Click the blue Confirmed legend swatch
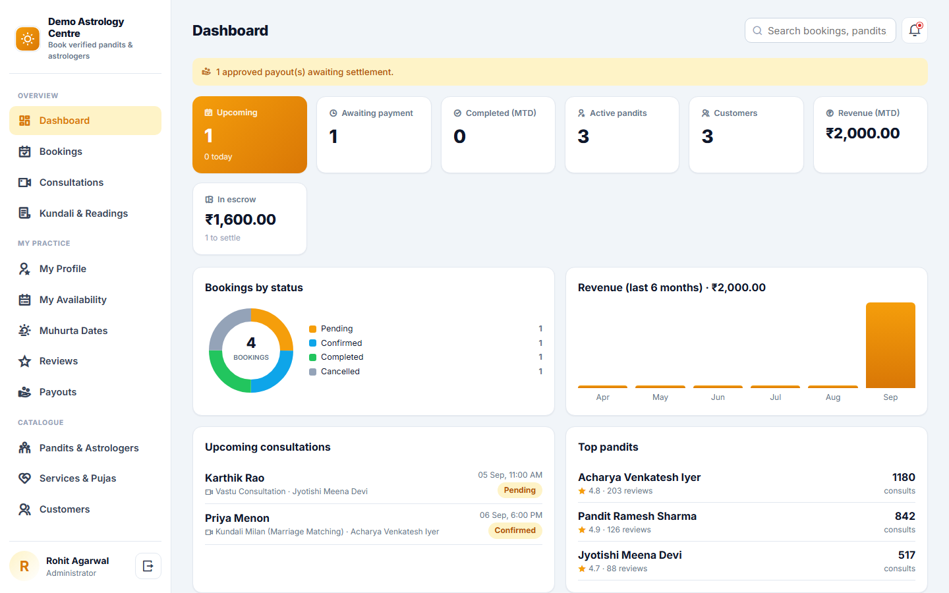 [x=313, y=343]
